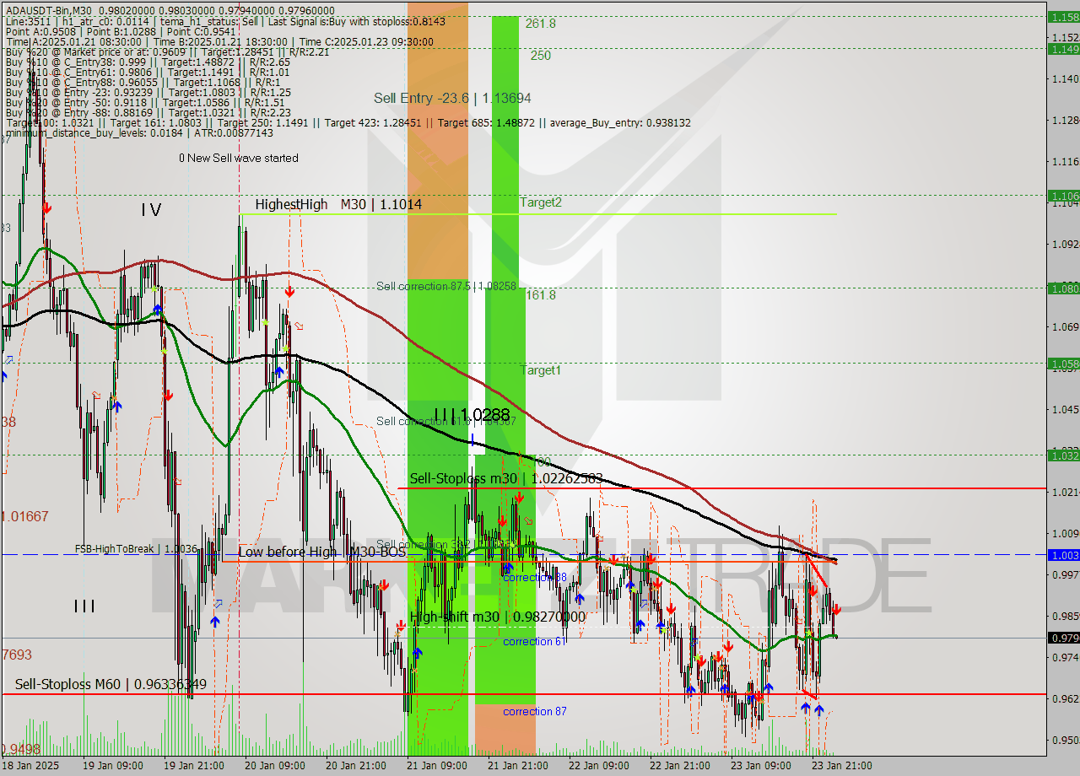Click the 0.962 price axis value
The height and width of the screenshot is (776, 1080).
point(1064,698)
